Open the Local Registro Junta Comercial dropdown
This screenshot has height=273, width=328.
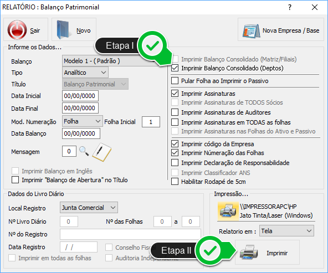coord(89,207)
